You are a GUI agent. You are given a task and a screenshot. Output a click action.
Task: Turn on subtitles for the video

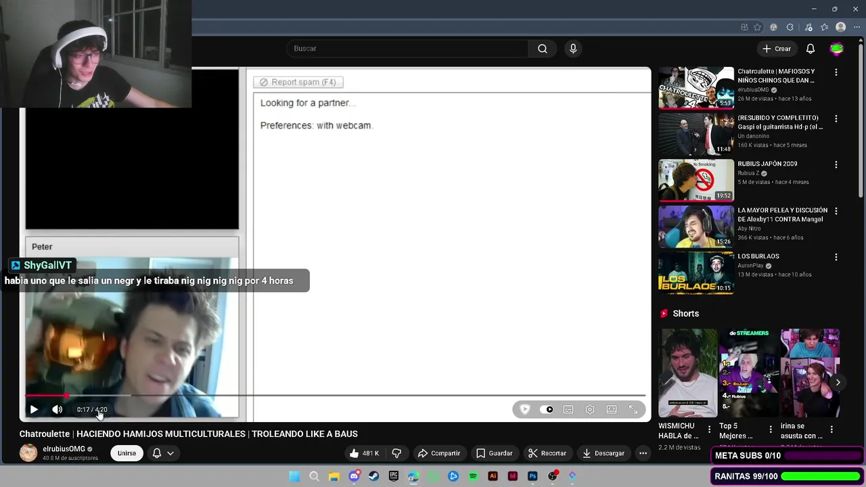(568, 409)
